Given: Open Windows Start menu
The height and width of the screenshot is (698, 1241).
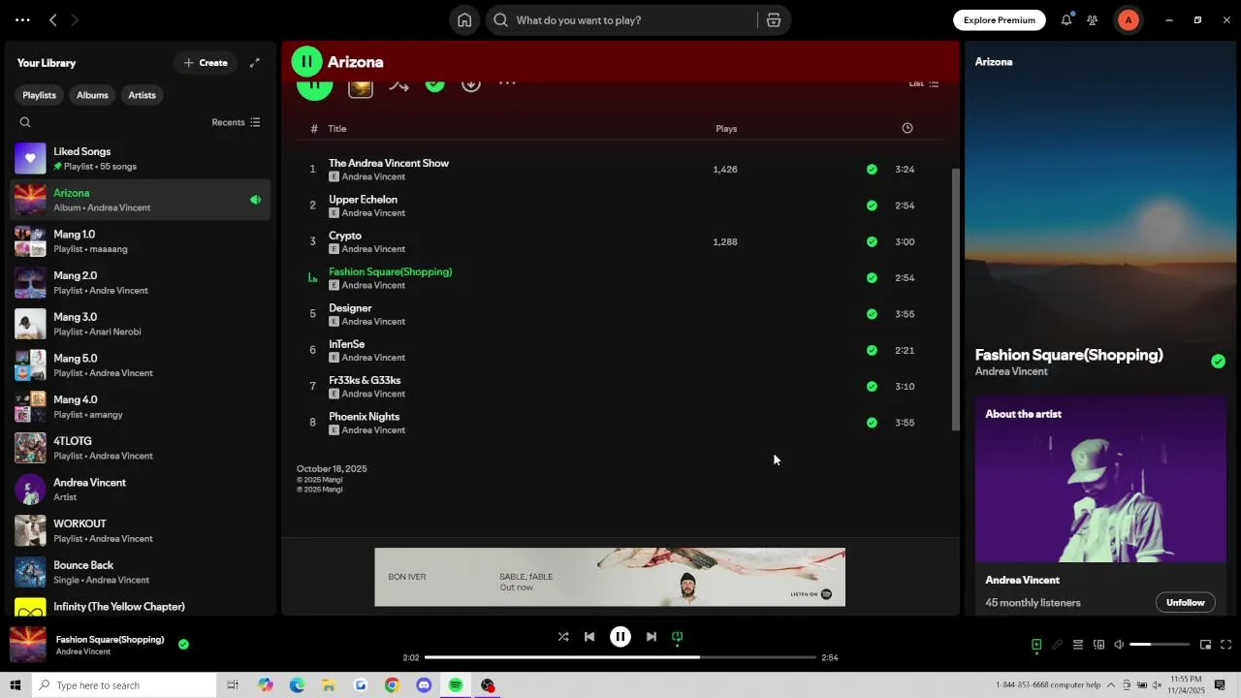Looking at the screenshot, I should pyautogui.click(x=15, y=685).
